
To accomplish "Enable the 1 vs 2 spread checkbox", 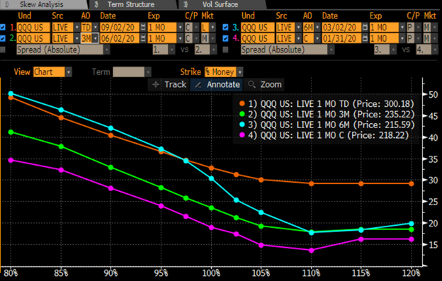I will point(3,50).
